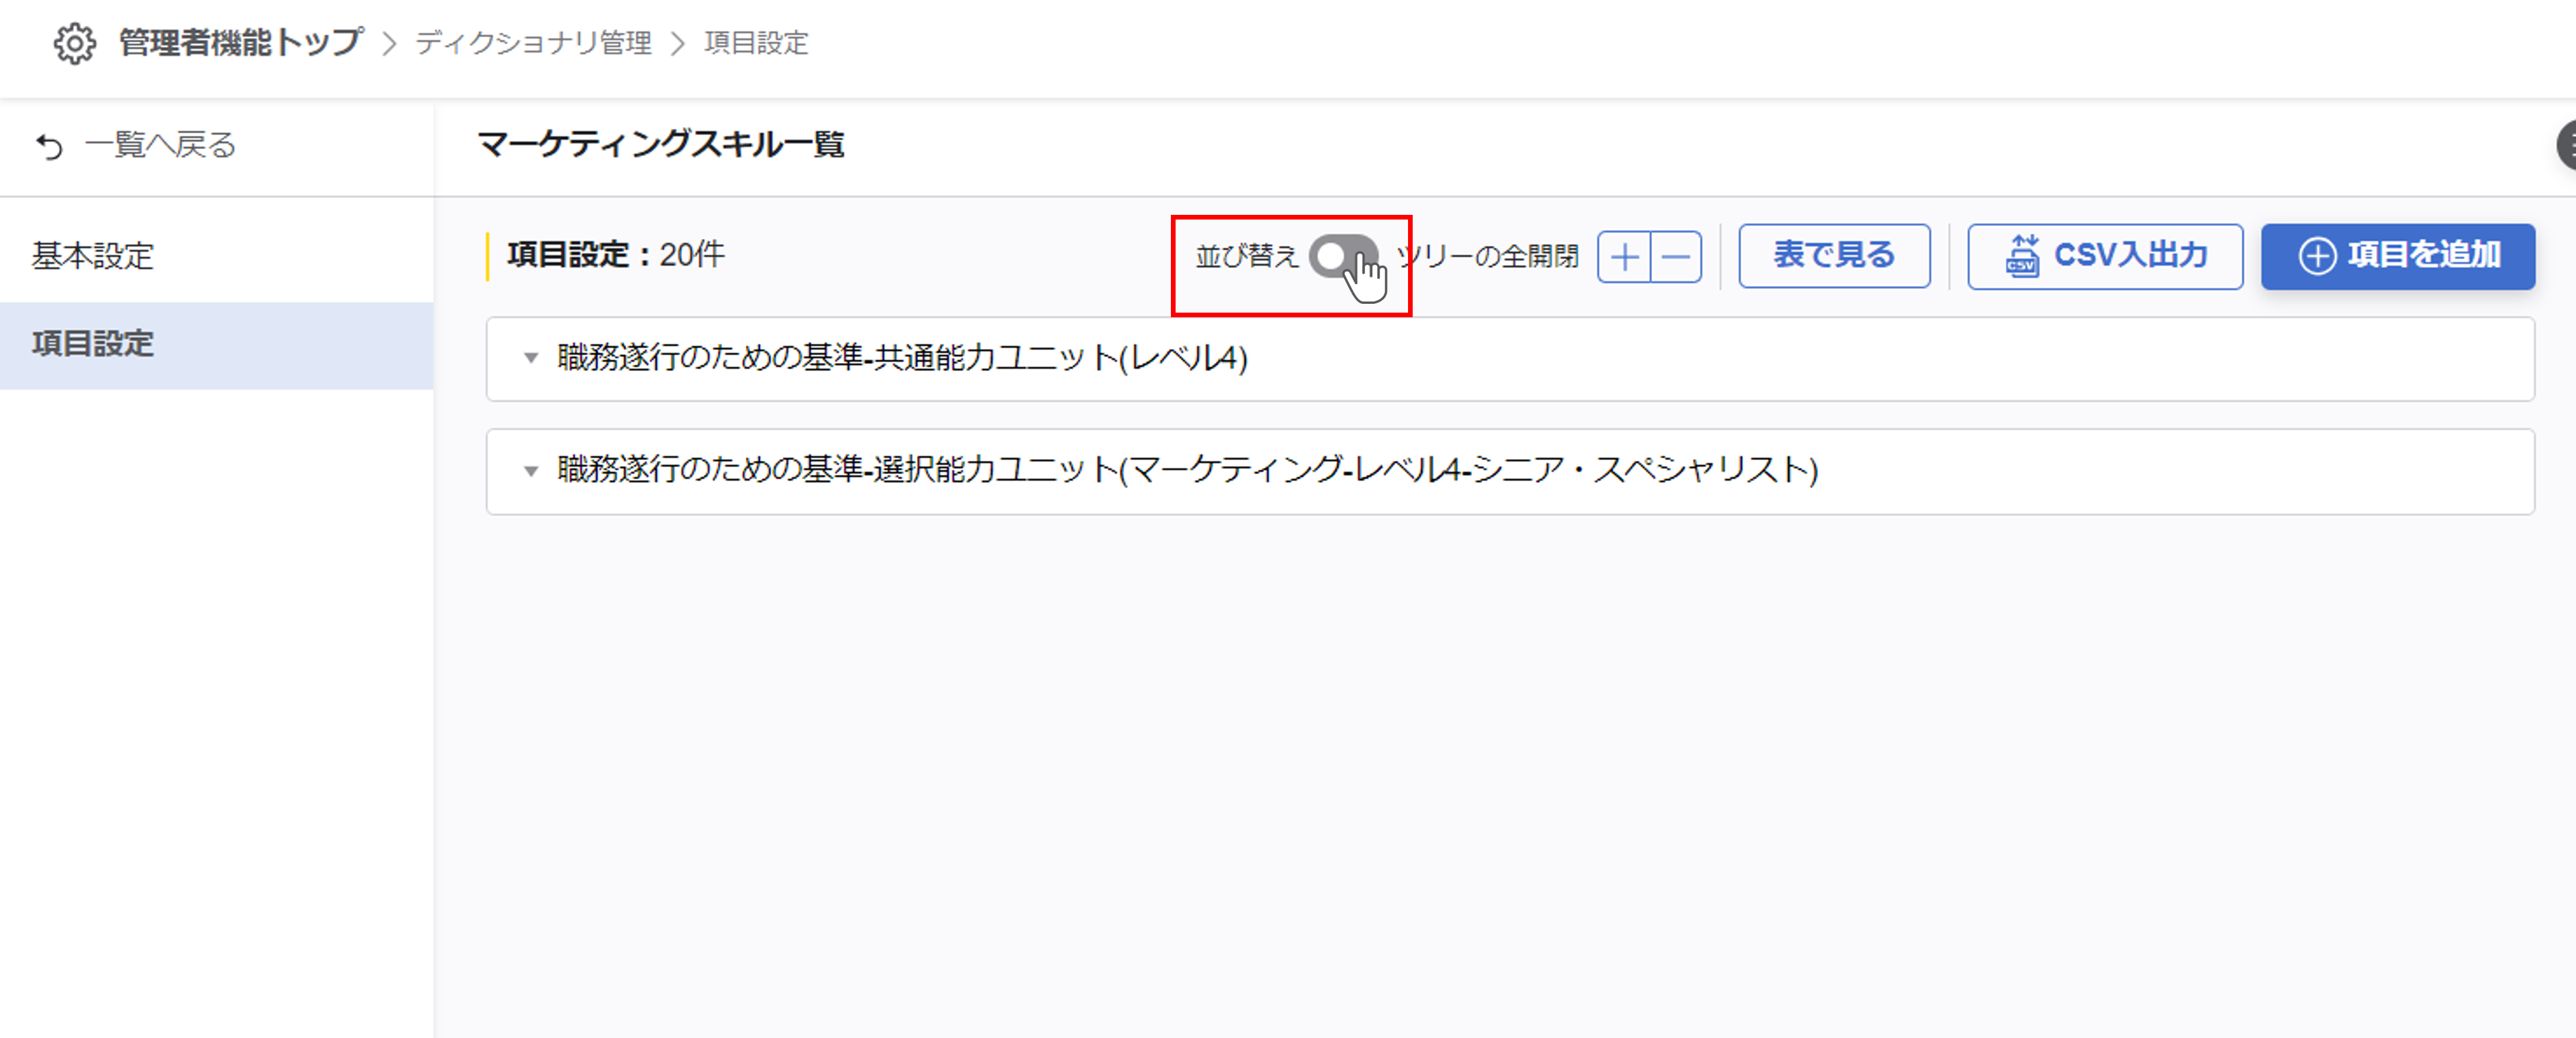The width and height of the screenshot is (2576, 1038).
Task: Select 職務遂行のための基準-共通能力ユニット(レベル4) row
Action: [x=902, y=358]
